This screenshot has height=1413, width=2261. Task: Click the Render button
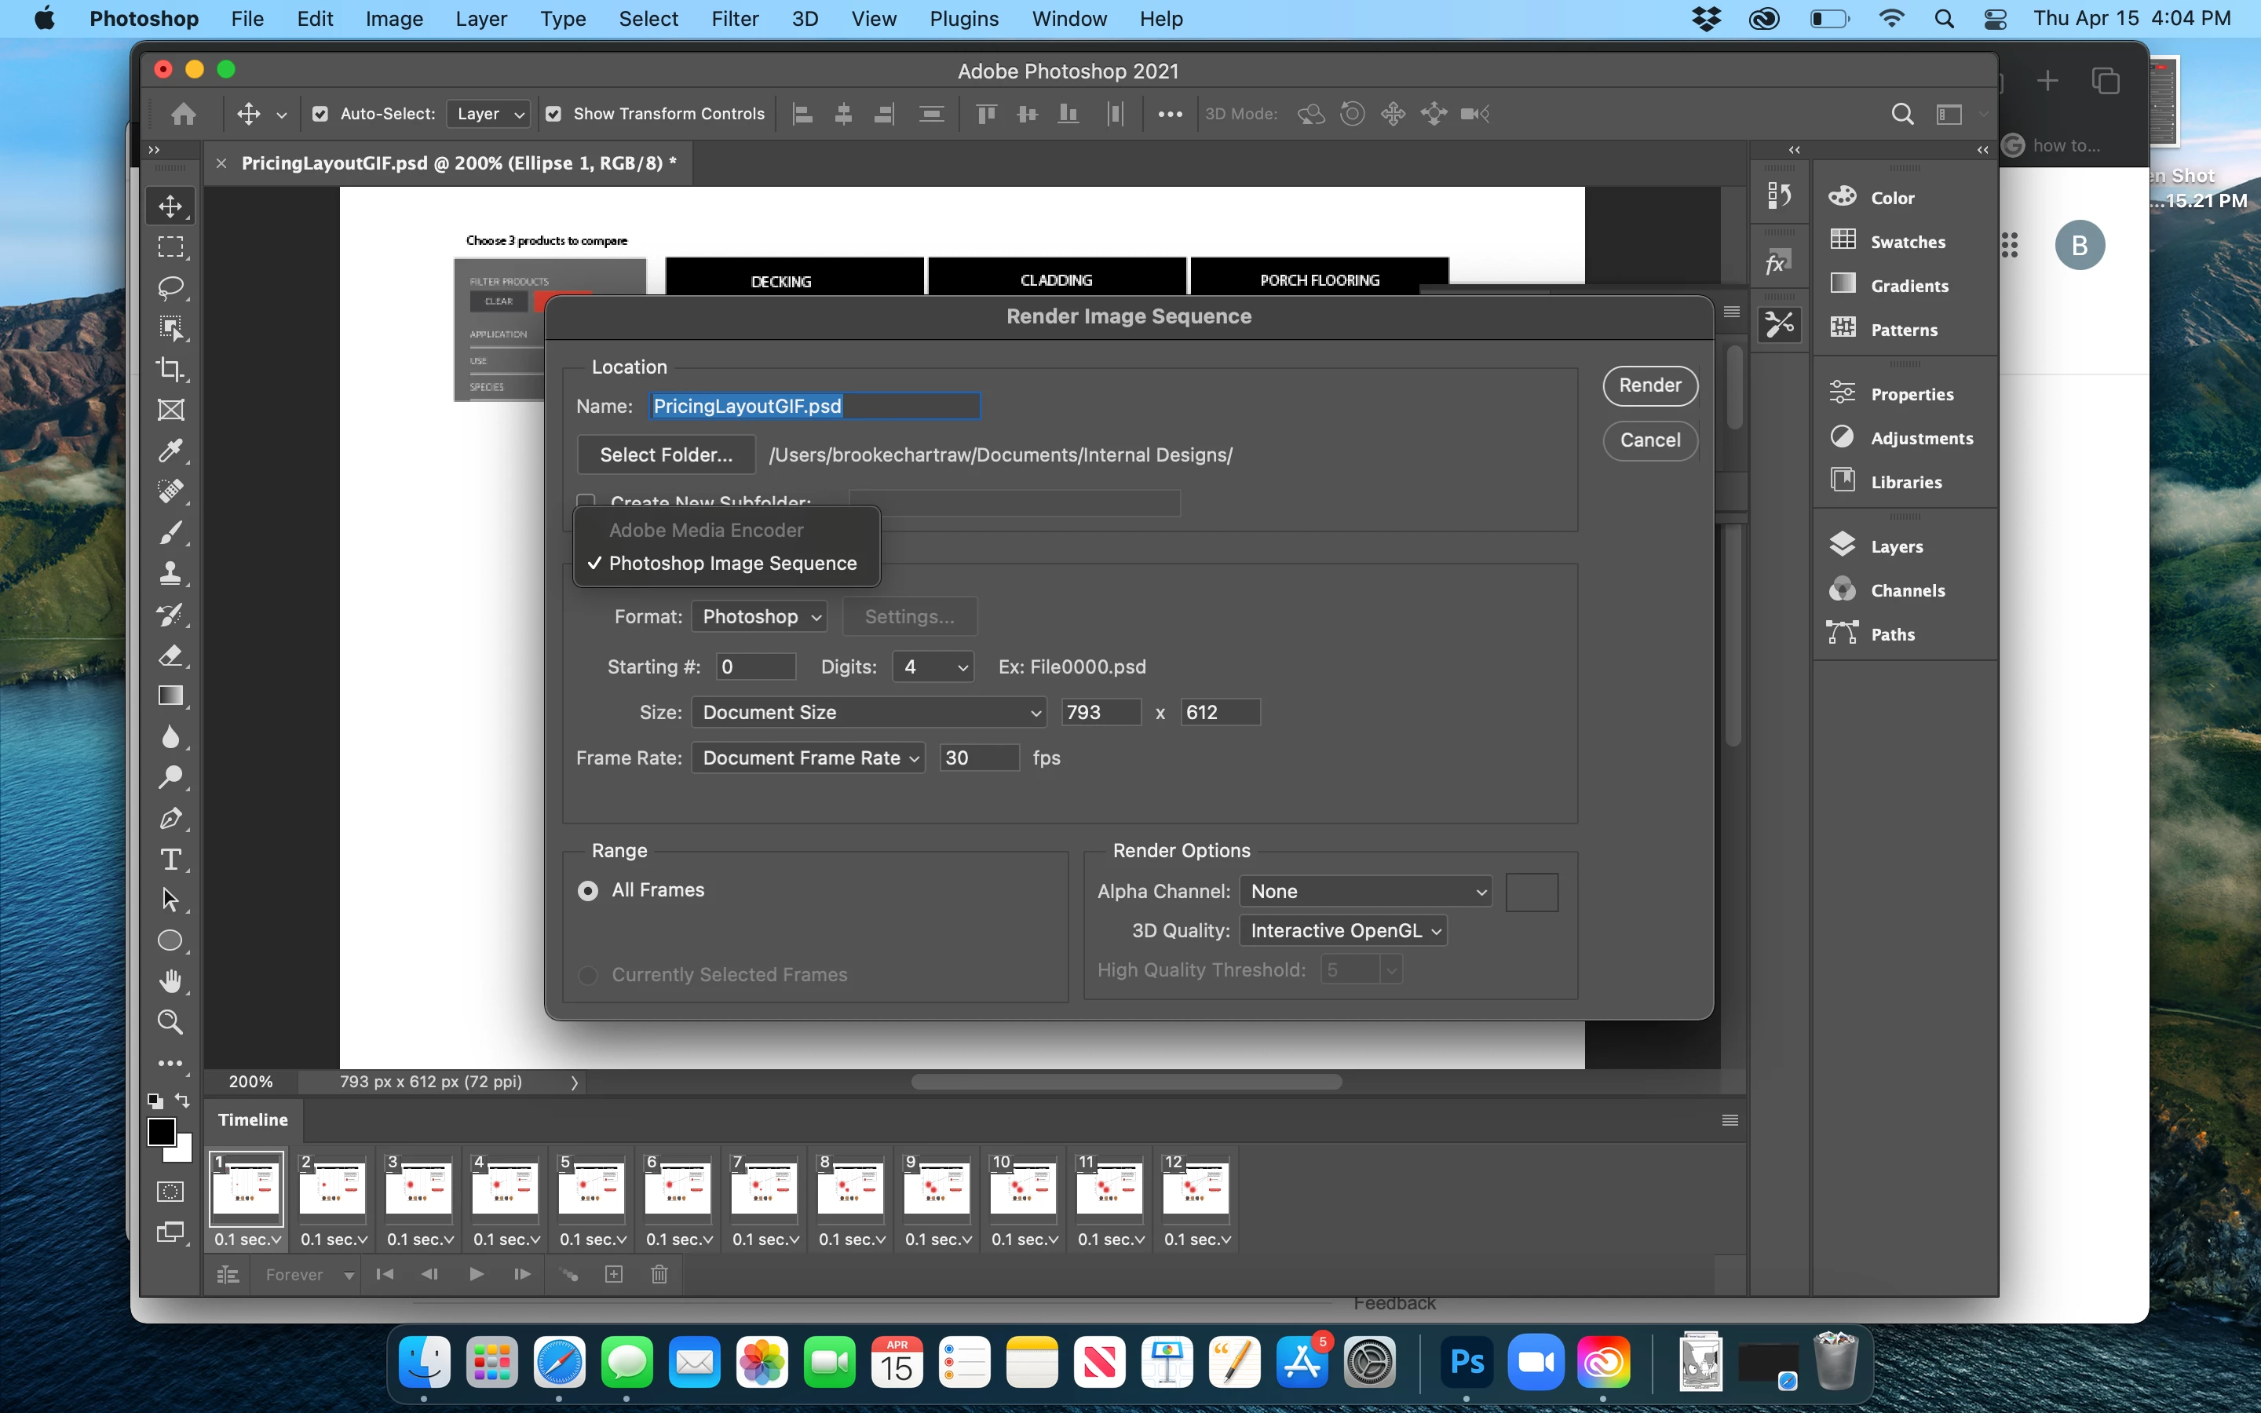point(1649,386)
